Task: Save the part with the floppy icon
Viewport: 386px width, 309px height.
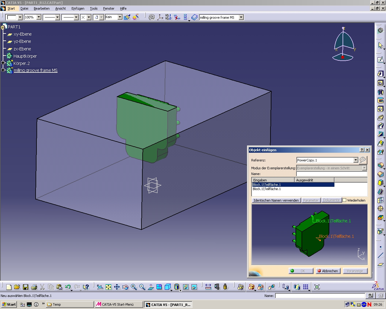Action: [x=26, y=287]
